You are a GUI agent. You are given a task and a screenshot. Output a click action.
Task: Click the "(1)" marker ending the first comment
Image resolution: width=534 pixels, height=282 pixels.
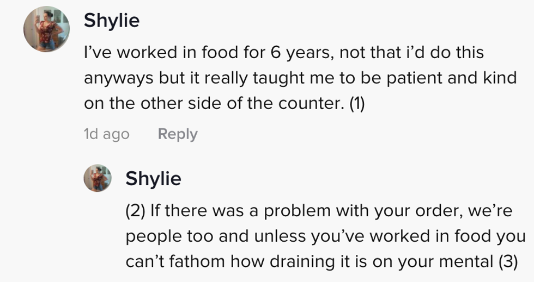pyautogui.click(x=356, y=103)
